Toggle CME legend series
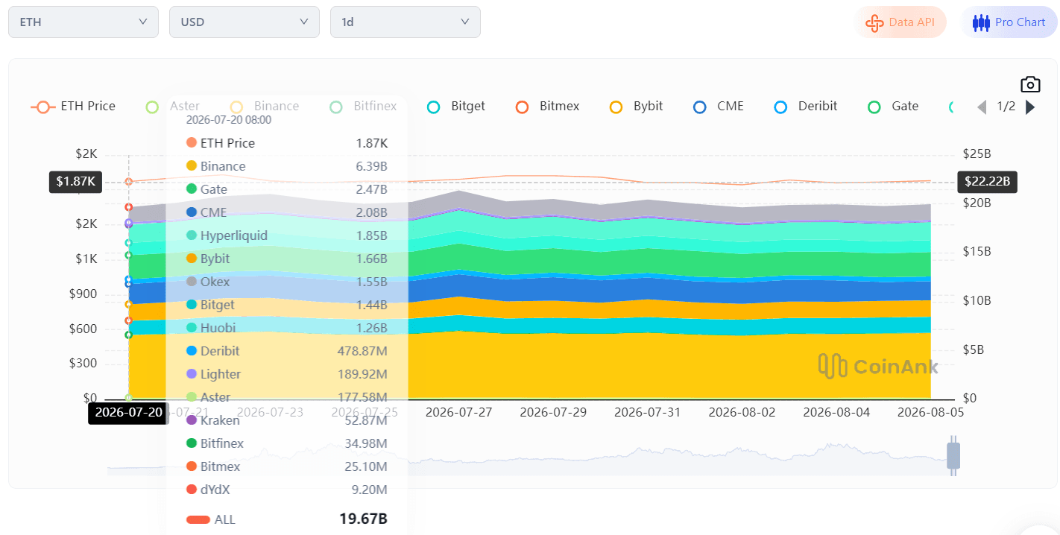1060x535 pixels. (x=719, y=107)
